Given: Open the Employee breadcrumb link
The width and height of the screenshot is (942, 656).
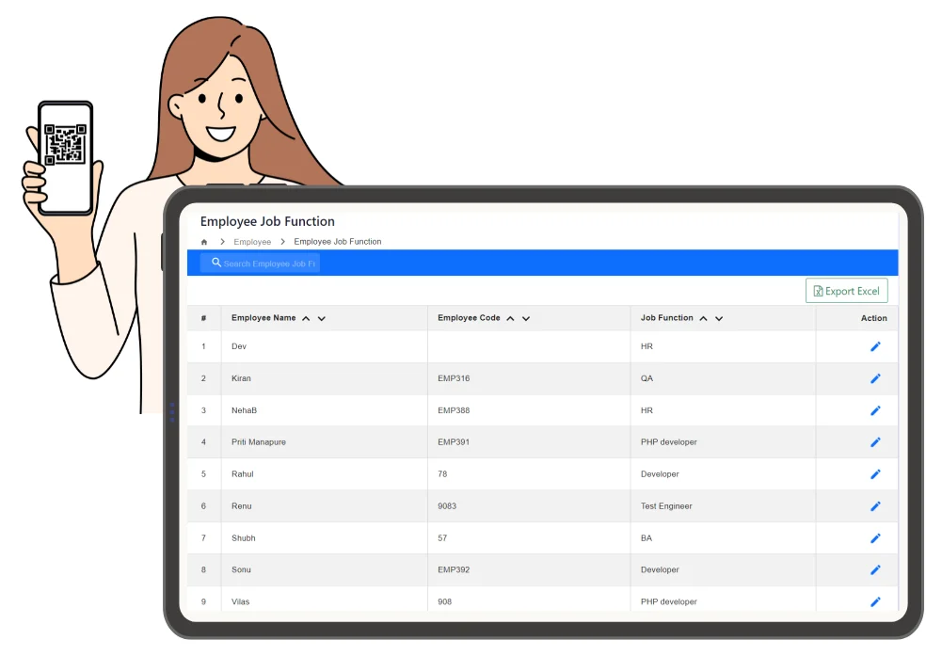Looking at the screenshot, I should click(252, 242).
